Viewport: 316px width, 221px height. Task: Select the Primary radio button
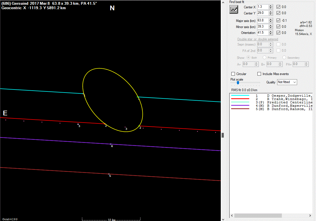coord(264,58)
